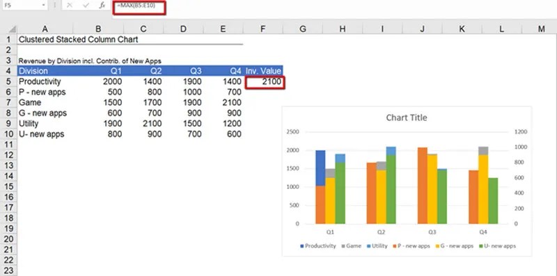557x276 pixels.
Task: Click the 2500 label on primary axis
Action: pos(292,131)
